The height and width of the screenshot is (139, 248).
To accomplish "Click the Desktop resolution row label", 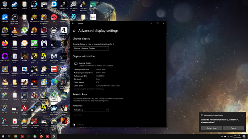I will pos(81,69).
